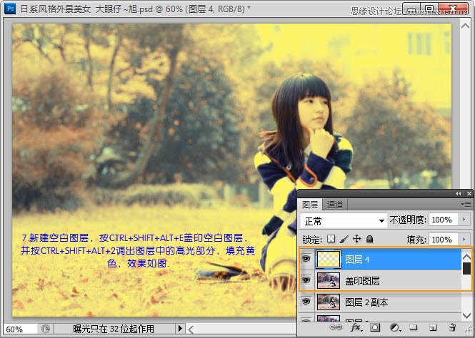Click 图层 2 副本 layer thumbnail
Viewport: 475px width, 338px height.
(x=329, y=302)
